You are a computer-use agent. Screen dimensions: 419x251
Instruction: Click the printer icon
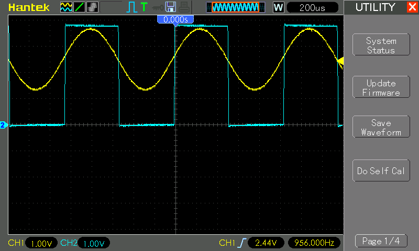(184, 7)
